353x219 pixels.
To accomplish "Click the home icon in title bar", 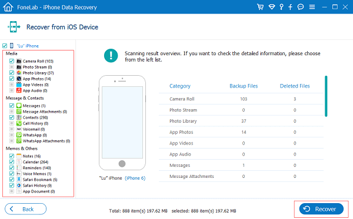I will pos(8,7).
